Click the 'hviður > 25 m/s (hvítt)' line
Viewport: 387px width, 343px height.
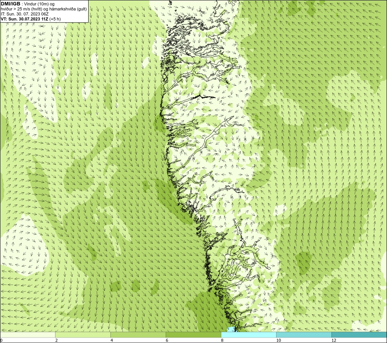(x=21, y=9)
